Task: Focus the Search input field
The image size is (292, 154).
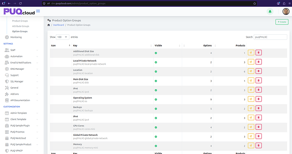Action: click(x=270, y=37)
